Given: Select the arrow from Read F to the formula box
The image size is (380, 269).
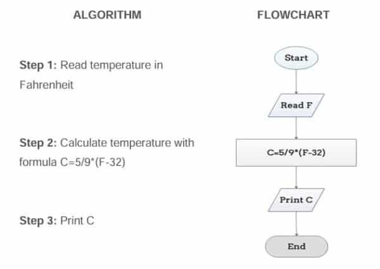Looking at the screenshot, I should point(296,128).
